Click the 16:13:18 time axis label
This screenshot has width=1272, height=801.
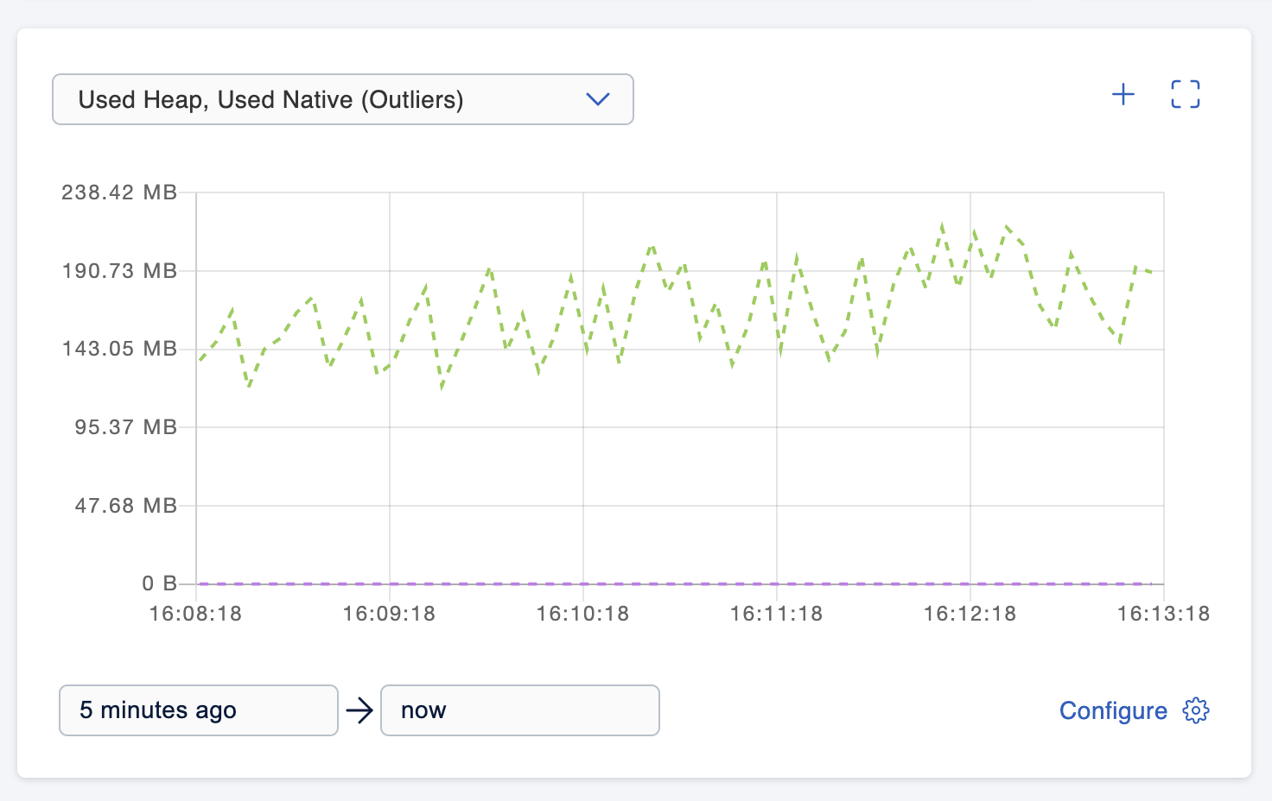(1163, 614)
